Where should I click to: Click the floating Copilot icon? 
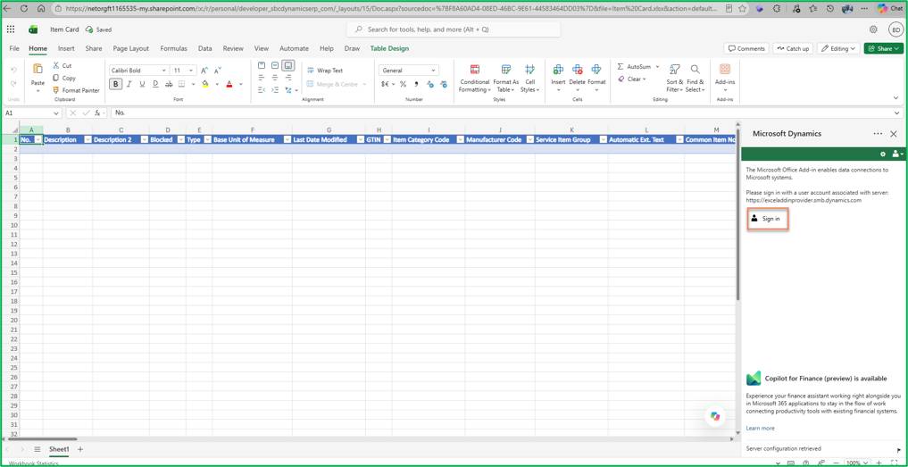[715, 416]
